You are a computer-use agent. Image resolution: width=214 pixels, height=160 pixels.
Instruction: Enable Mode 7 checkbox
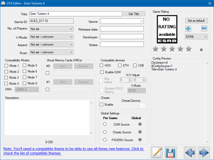25,77
